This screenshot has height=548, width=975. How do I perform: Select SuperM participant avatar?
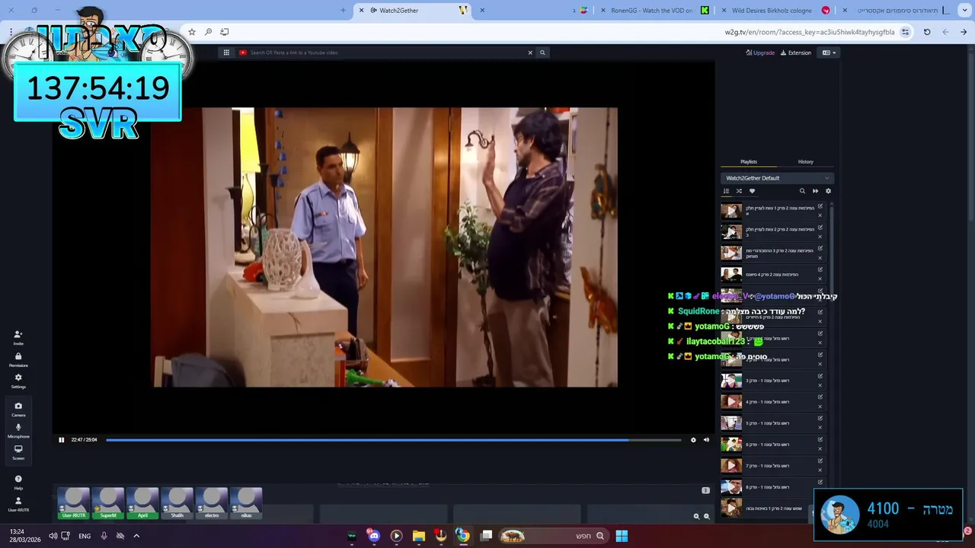click(x=108, y=503)
